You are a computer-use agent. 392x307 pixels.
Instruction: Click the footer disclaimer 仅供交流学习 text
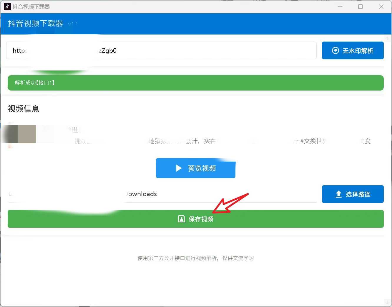[x=238, y=258]
